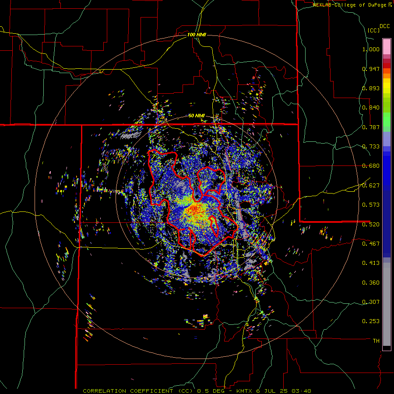Select the 0.413 scale value
394x394 pixels.
point(371,263)
